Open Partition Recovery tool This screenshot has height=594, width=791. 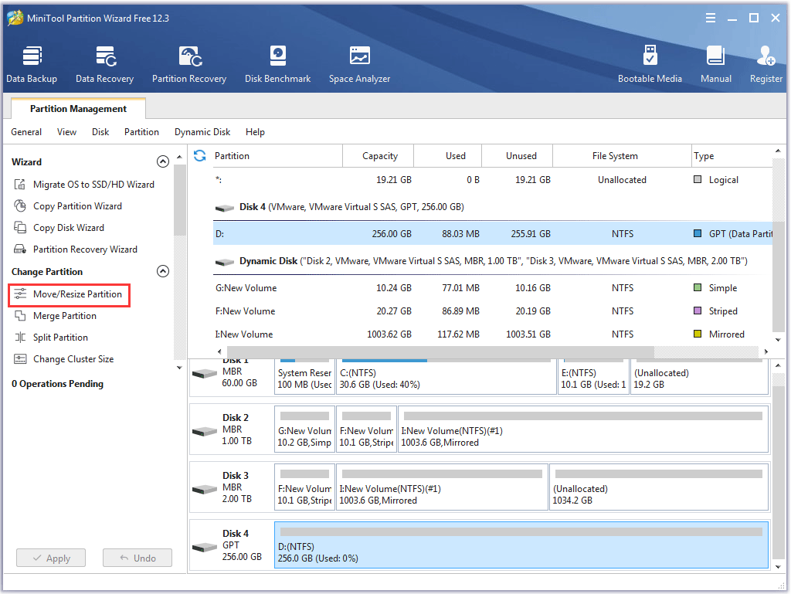point(189,65)
